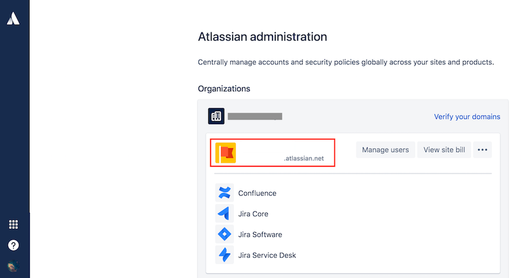Open the help question mark icon
525x278 pixels.
pyautogui.click(x=13, y=245)
